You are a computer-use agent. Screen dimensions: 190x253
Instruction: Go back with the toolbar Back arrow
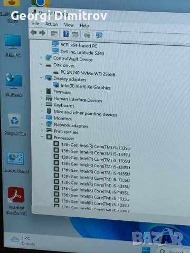pyautogui.click(x=33, y=32)
